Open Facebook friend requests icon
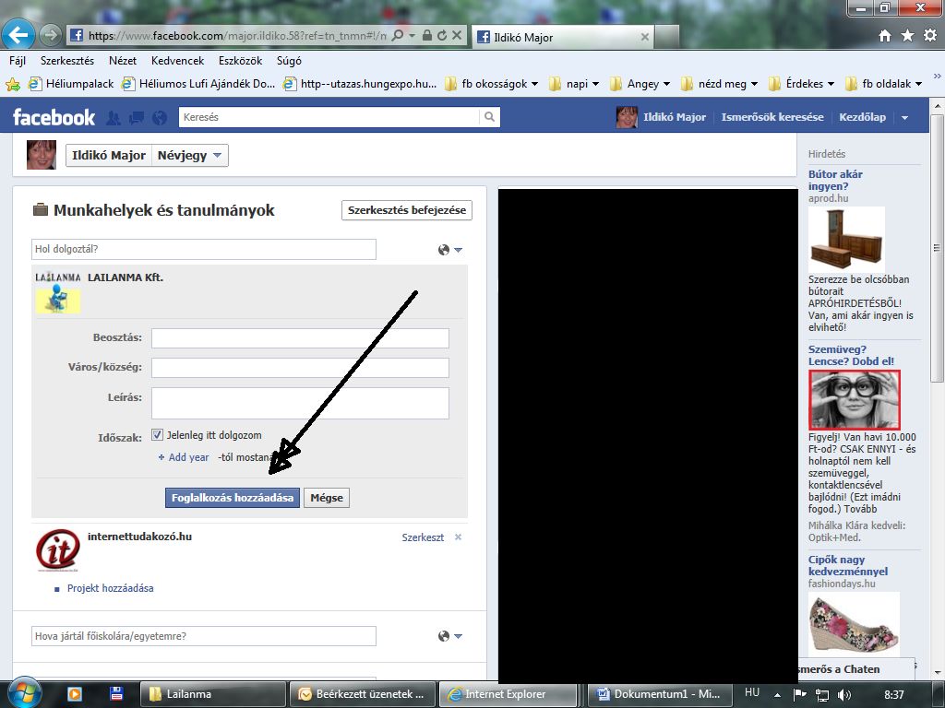 pos(113,117)
